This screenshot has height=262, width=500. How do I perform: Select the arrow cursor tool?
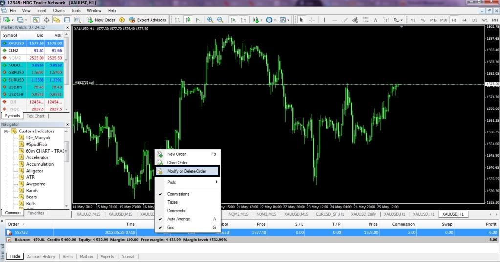pos(302,20)
